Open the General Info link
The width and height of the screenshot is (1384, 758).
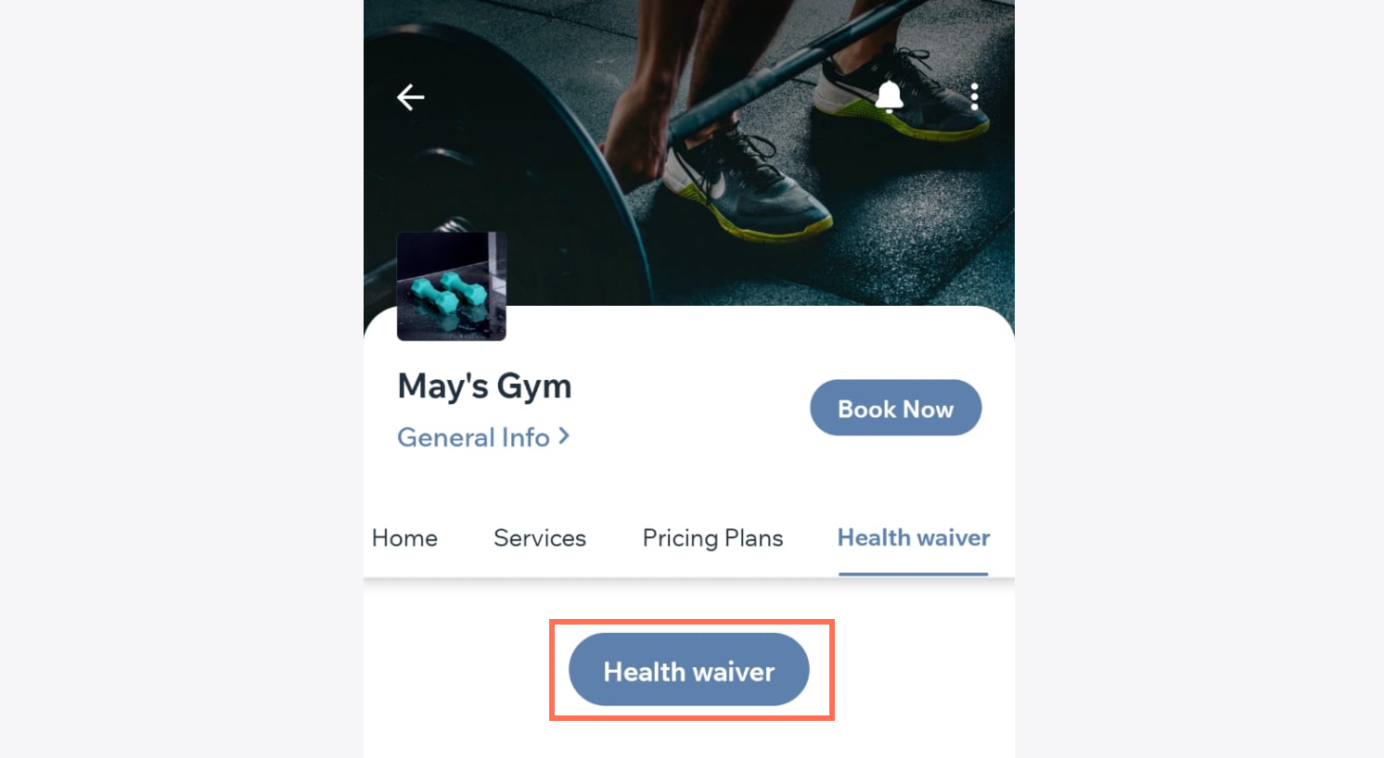click(x=483, y=436)
